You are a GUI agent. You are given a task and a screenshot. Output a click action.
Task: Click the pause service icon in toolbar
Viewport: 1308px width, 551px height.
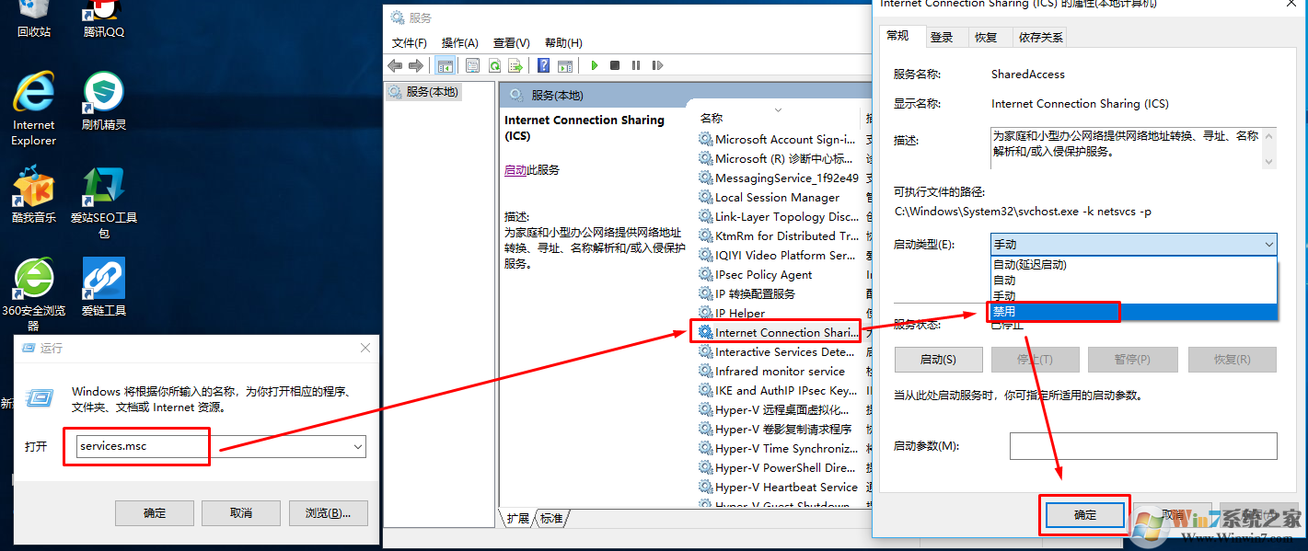[x=636, y=64]
